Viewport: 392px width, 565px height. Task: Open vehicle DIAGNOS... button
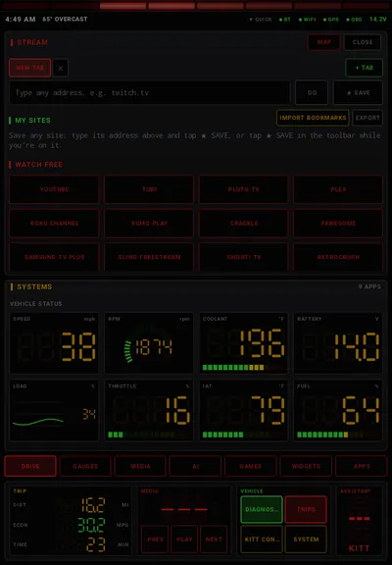coord(262,509)
